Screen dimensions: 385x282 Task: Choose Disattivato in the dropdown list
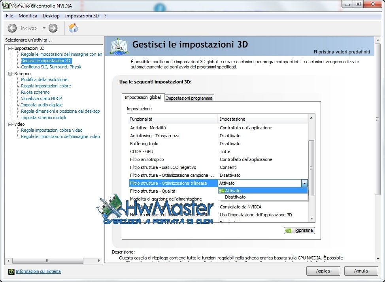(x=263, y=197)
